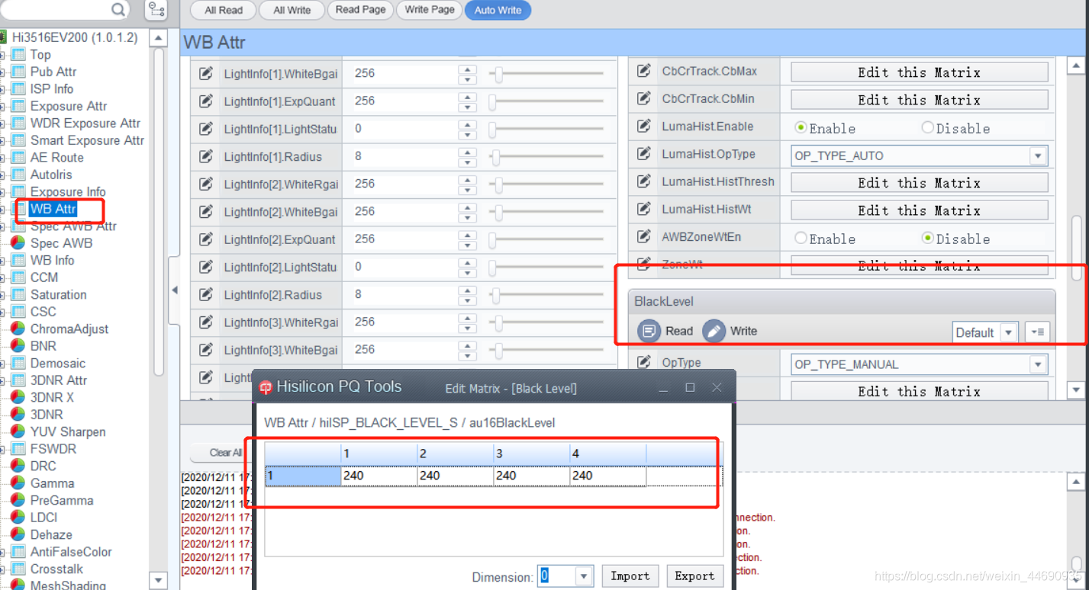Click the LightInfo[3].WhiteBgai slider handle

(x=498, y=350)
